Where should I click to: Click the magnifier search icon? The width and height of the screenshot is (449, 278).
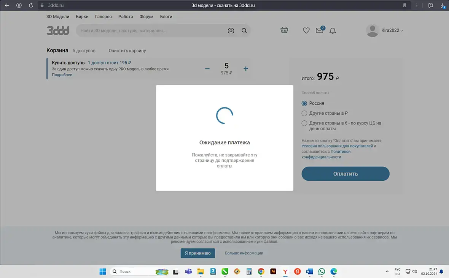[x=244, y=30]
